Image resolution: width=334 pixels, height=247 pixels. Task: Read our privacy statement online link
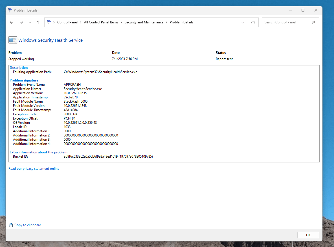(34, 168)
